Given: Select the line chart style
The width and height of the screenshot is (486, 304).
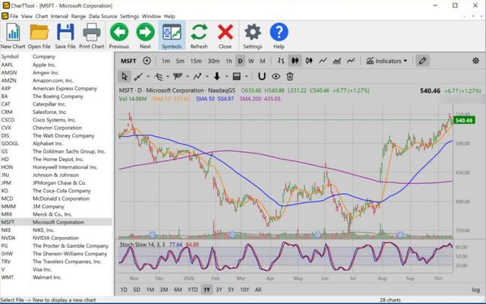Looking at the screenshot, I should [323, 61].
